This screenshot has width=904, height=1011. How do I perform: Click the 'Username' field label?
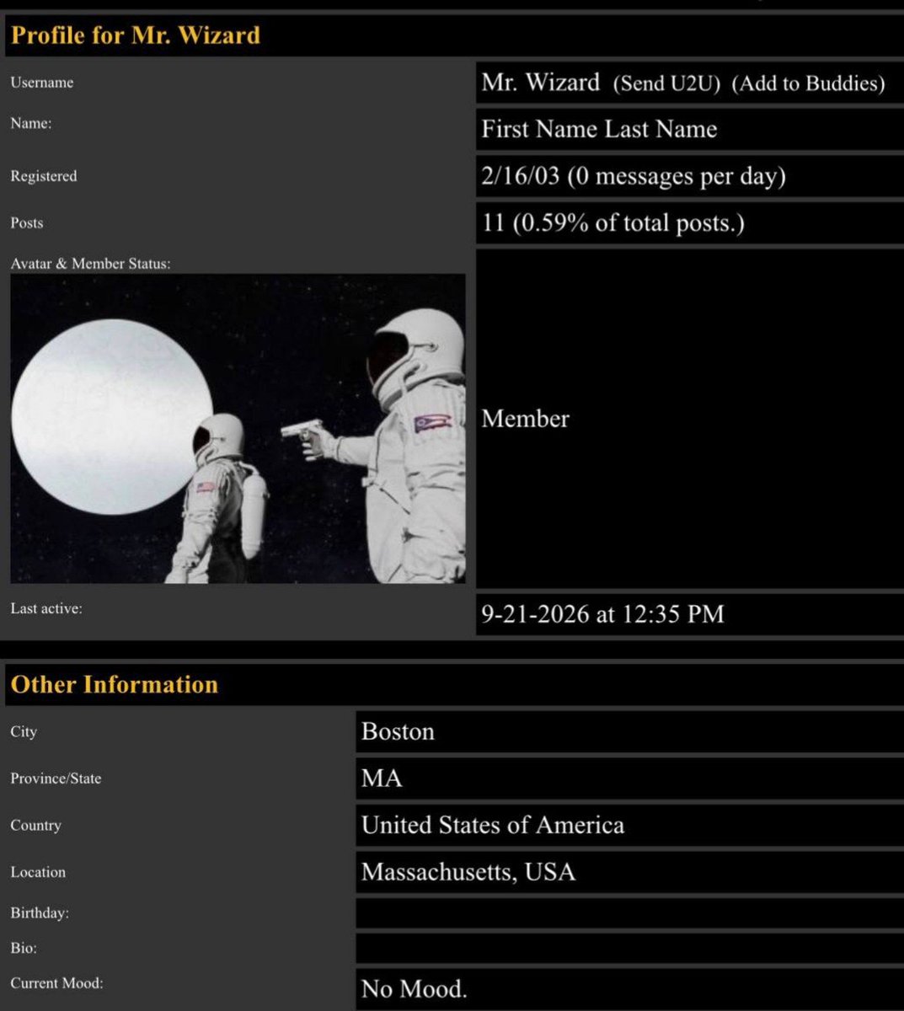[x=42, y=83]
